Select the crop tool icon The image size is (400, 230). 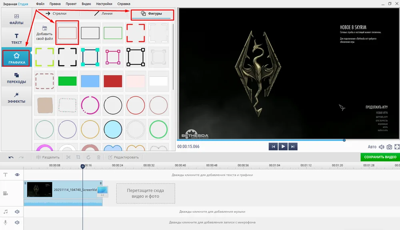click(x=78, y=157)
